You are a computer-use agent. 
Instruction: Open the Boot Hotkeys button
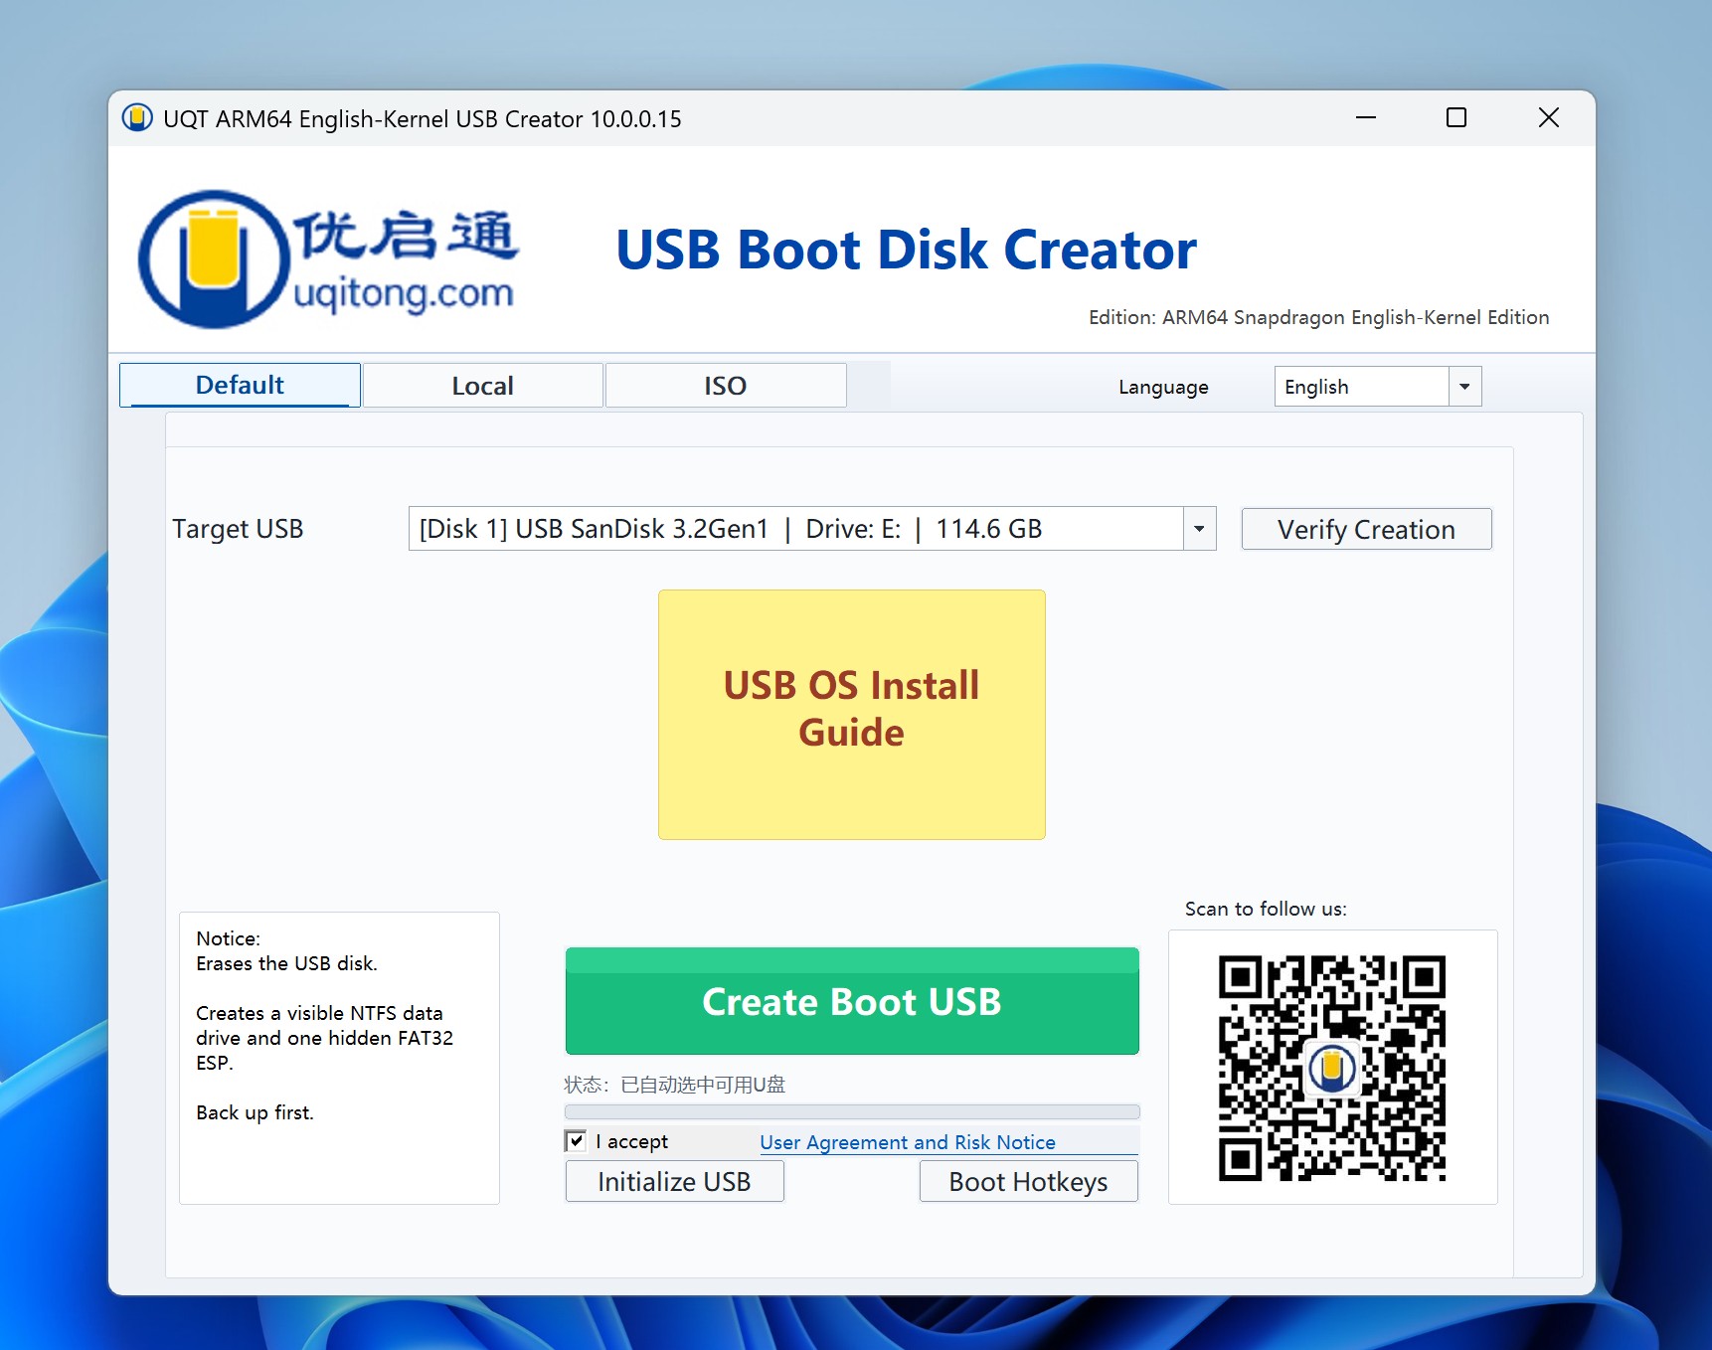click(1028, 1181)
